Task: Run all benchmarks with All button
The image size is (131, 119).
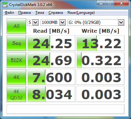Action: (x=16, y=26)
